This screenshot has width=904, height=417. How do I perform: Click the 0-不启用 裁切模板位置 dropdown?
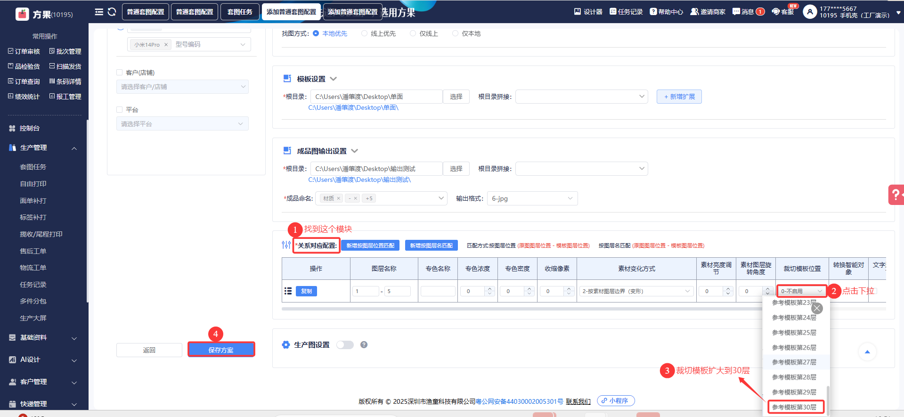coord(802,291)
